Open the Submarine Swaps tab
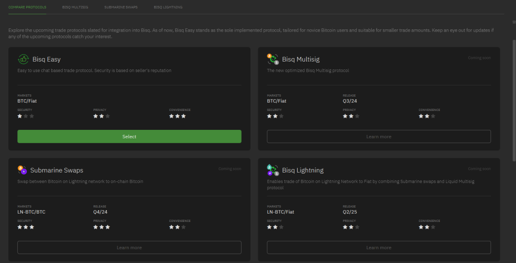 click(121, 7)
